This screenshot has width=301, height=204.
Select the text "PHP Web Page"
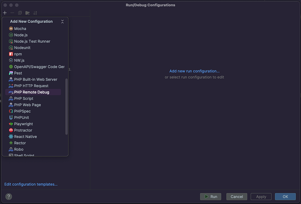click(x=27, y=105)
